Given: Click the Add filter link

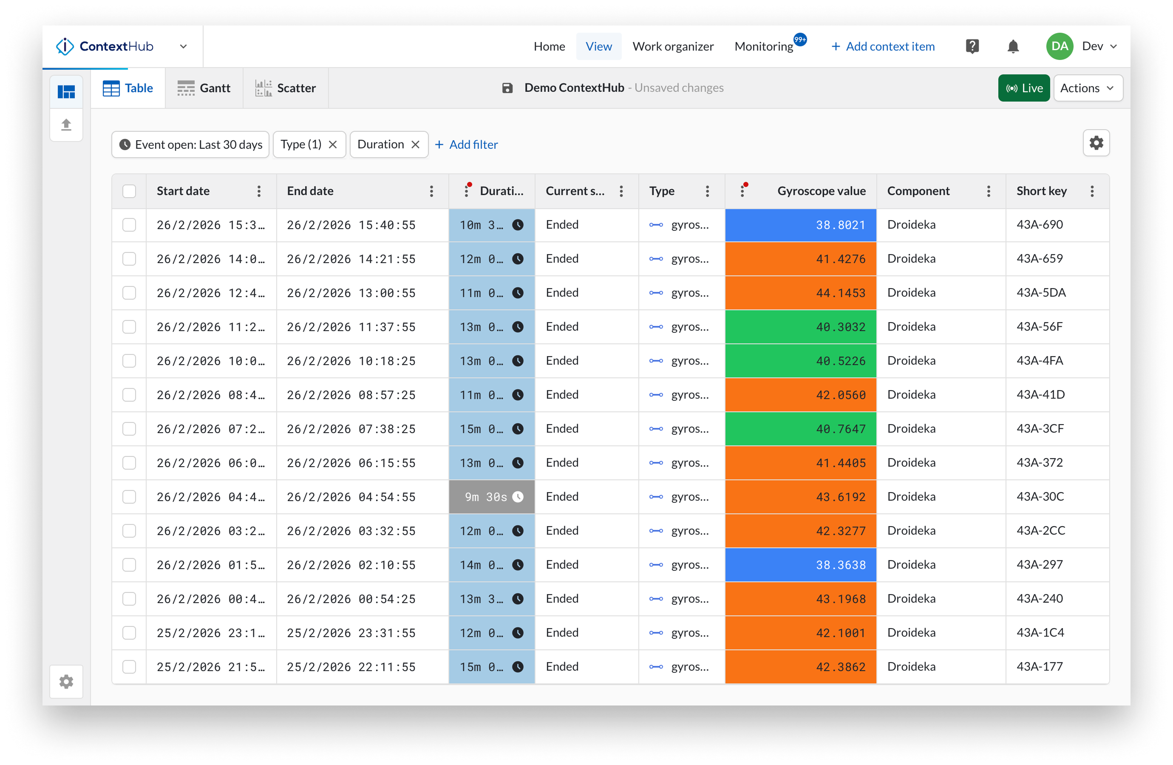Looking at the screenshot, I should click(x=466, y=144).
